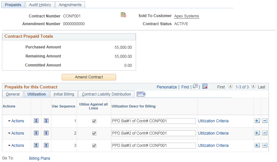Select Remaining Amount value 55,000.00
277x162 pixels.
click(123, 56)
